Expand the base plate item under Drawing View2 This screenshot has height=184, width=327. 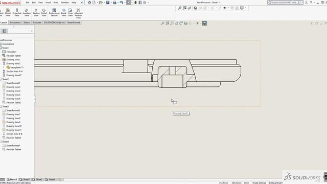(4, 67)
